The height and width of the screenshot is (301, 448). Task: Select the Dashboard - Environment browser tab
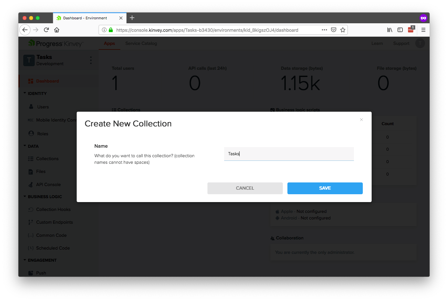click(85, 18)
